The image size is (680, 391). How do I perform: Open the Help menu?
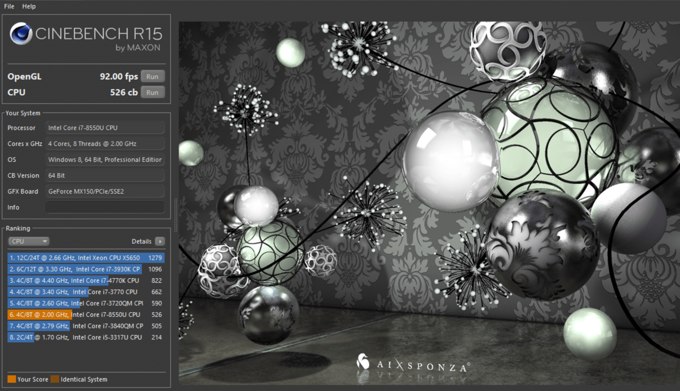pyautogui.click(x=29, y=6)
